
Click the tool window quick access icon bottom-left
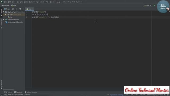(x=1, y=95)
